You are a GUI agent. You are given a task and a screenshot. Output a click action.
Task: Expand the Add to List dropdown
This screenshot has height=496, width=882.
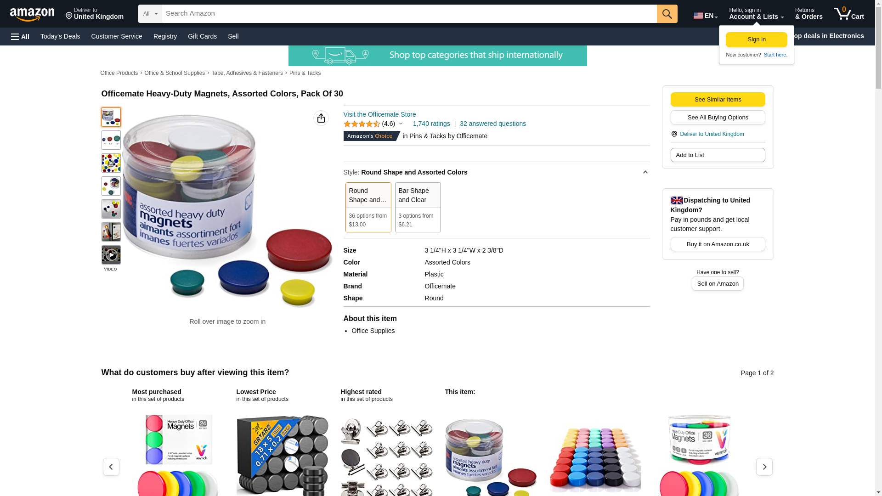coord(718,155)
